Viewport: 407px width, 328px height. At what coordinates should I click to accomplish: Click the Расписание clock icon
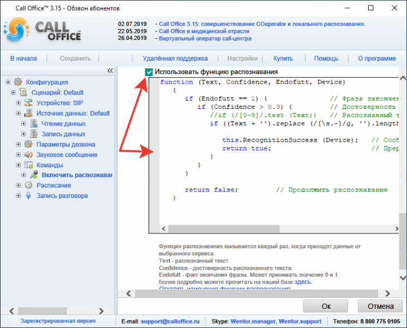click(28, 185)
